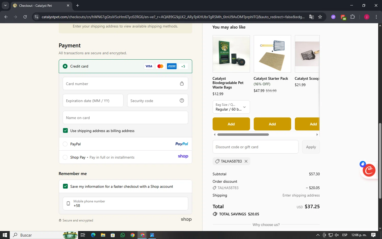Screen dimensions: 382x239
Task: Add Catalyst Scoop to order
Action: coord(307,124)
